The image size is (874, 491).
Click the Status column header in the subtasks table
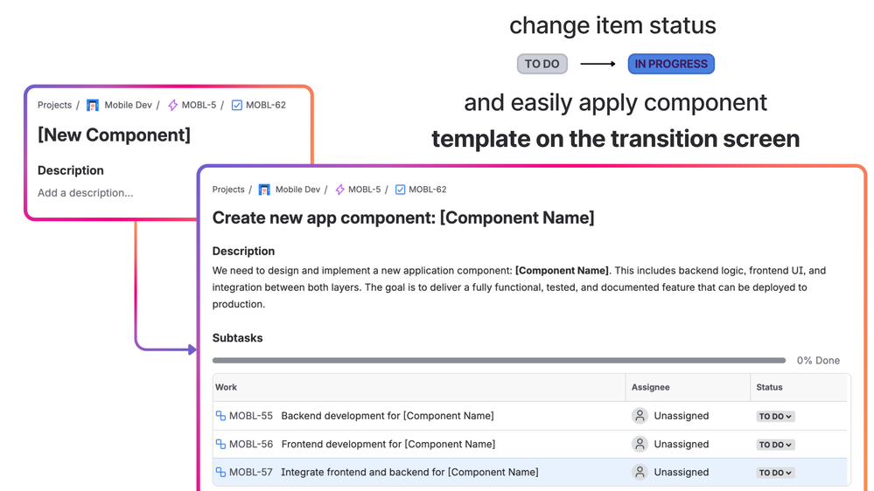coord(769,387)
